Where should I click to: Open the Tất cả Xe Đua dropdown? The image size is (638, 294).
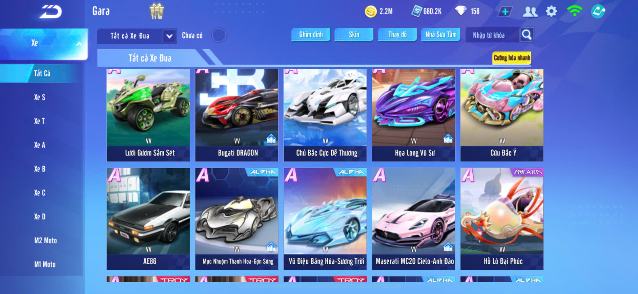[x=137, y=36]
